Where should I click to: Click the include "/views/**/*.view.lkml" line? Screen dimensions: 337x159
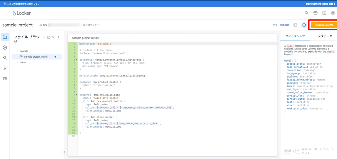[x=102, y=53]
